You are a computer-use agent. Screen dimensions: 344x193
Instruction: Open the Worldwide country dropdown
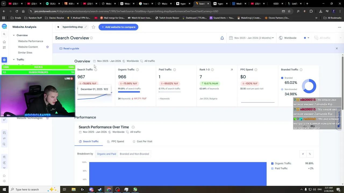[288, 38]
